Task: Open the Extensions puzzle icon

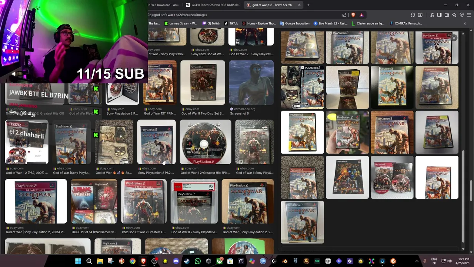Action: coord(413,15)
